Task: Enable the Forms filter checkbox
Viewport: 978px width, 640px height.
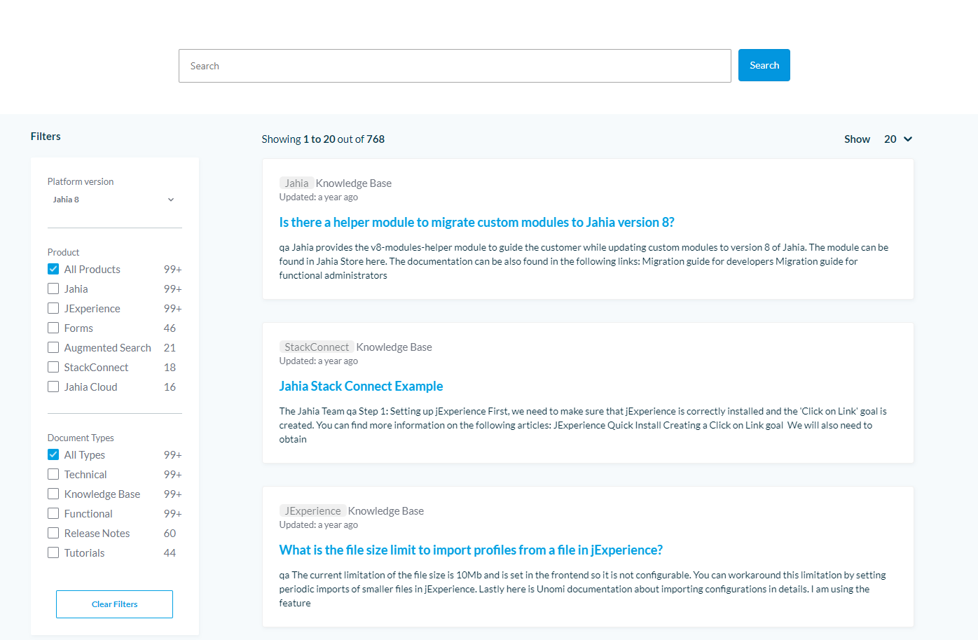Action: point(53,328)
